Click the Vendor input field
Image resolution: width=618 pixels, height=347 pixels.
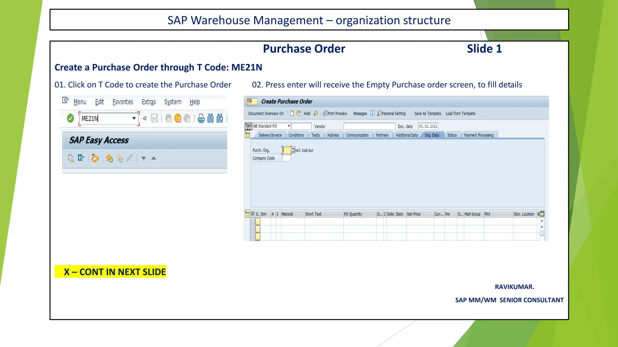[x=369, y=126]
